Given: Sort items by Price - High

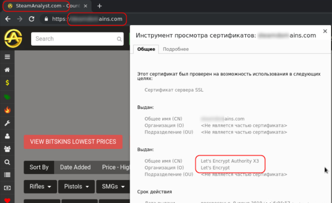Looking at the screenshot, I should [x=116, y=167].
